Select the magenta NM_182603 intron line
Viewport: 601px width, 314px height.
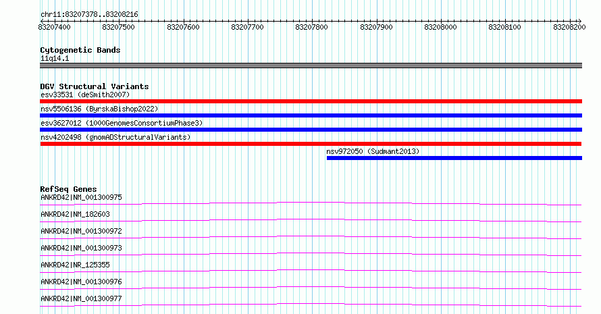pyautogui.click(x=311, y=219)
